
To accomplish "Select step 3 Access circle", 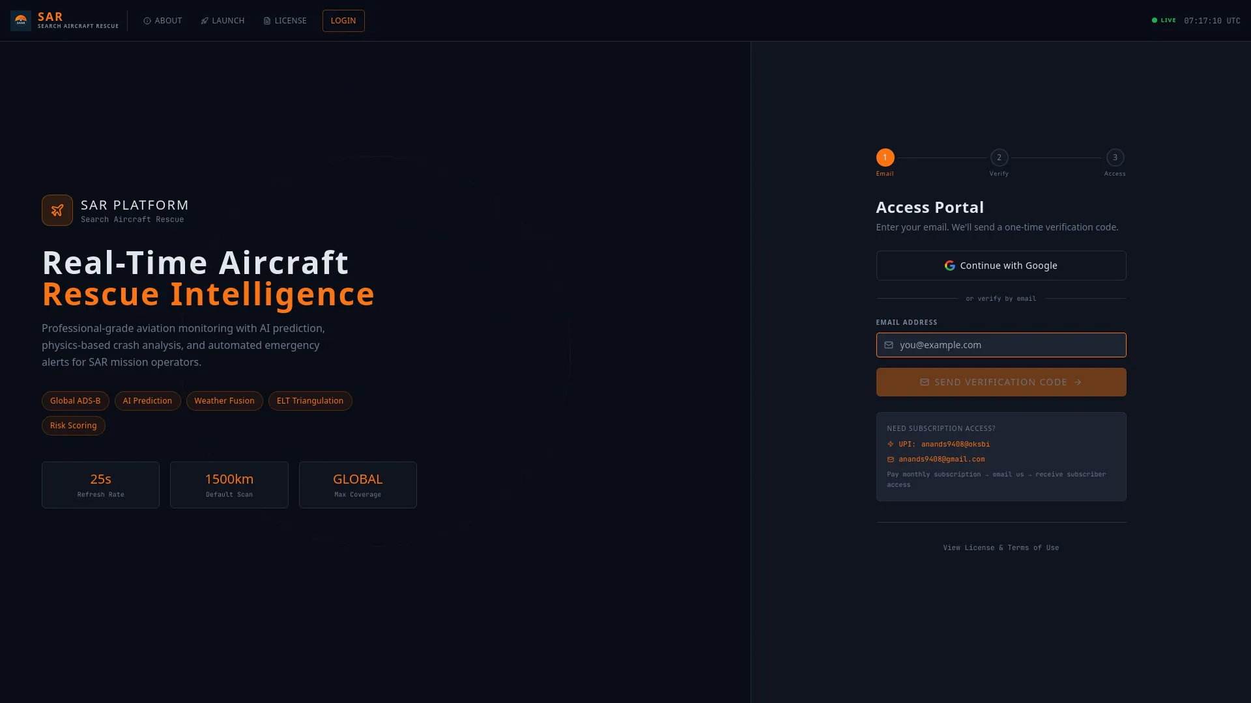I will (x=1115, y=158).
